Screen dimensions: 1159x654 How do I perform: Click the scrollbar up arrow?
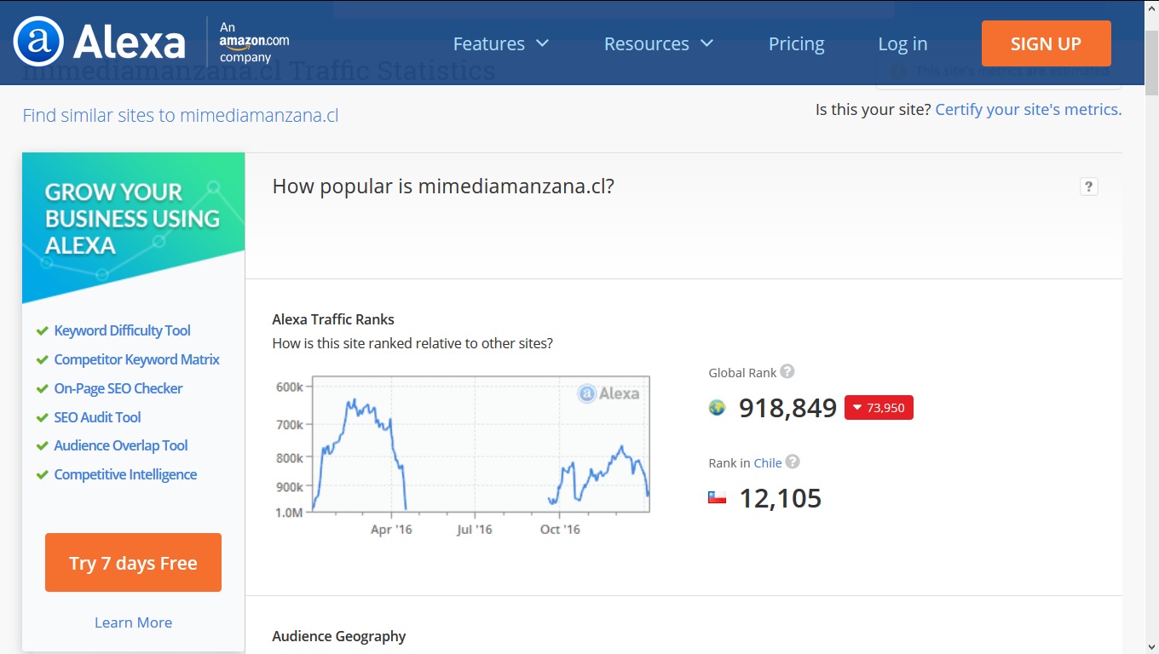click(1151, 7)
